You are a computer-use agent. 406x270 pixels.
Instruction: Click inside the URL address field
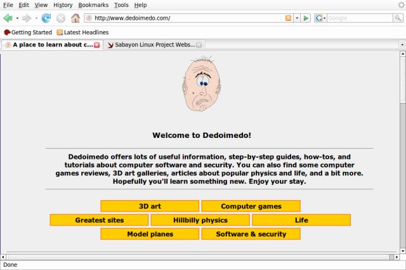188,18
